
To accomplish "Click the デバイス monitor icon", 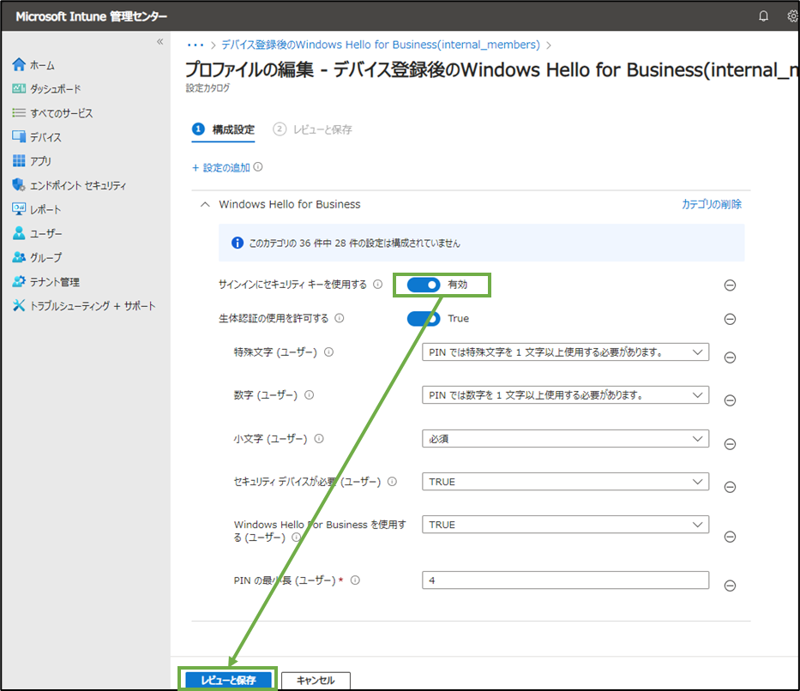I will [19, 136].
